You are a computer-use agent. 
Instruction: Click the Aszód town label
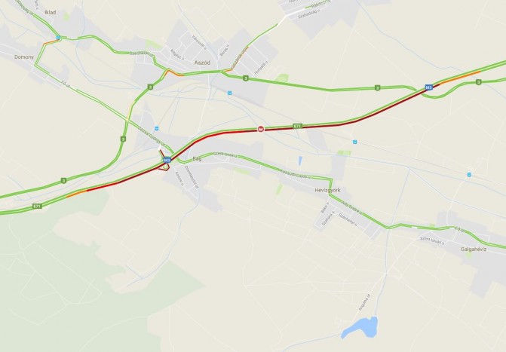pos(202,63)
